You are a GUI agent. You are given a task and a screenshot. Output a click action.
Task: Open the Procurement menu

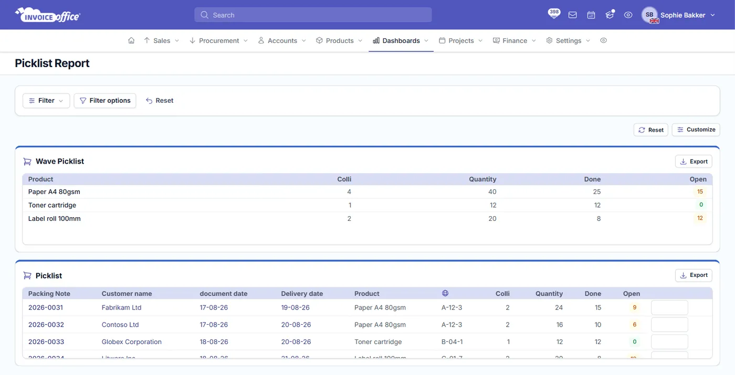click(218, 40)
